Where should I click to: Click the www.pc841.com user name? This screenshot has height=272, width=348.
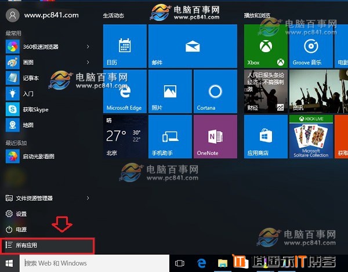(51, 15)
